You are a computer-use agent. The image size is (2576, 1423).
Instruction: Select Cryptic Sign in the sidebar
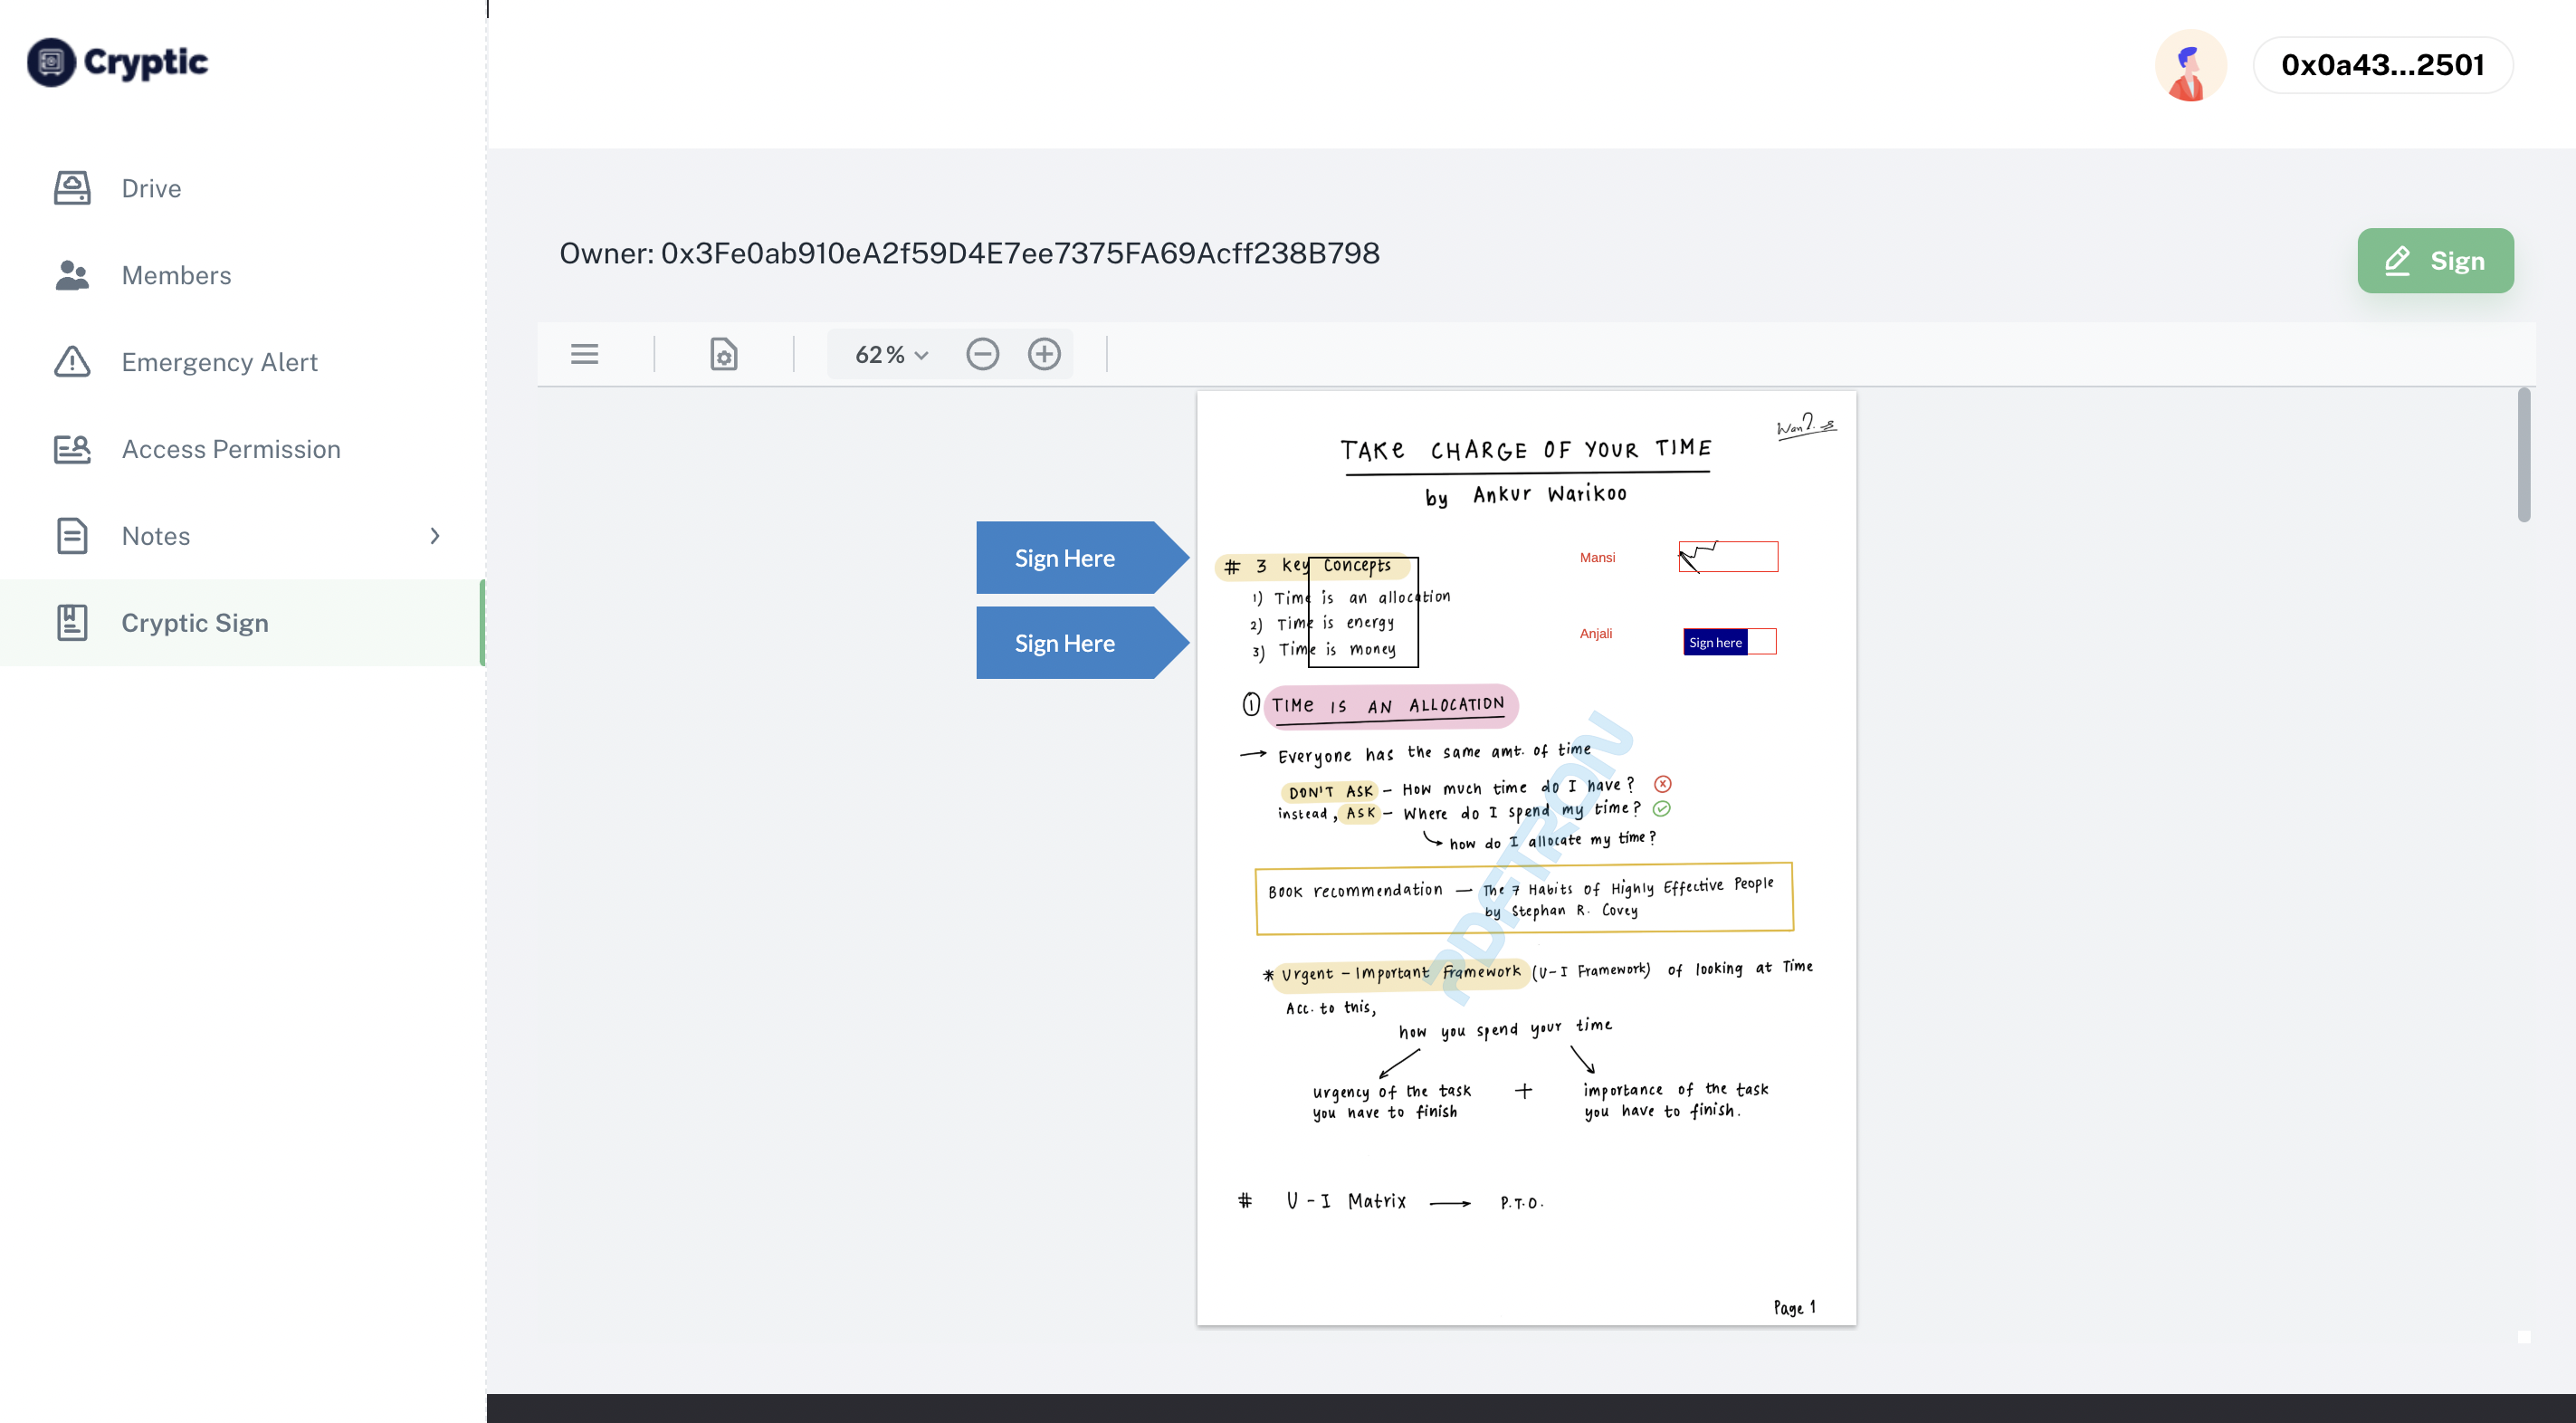(x=195, y=622)
